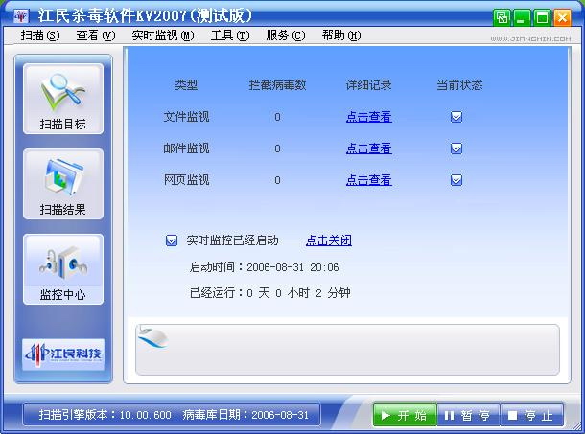585x434 pixels.
Task: Open the 查看(V) menu
Action: coord(96,35)
